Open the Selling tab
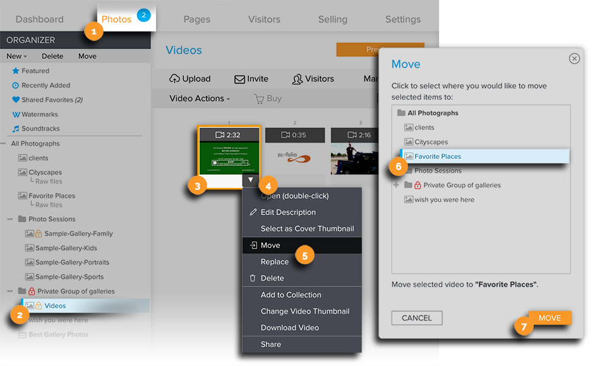The height and width of the screenshot is (366, 600). [x=332, y=19]
